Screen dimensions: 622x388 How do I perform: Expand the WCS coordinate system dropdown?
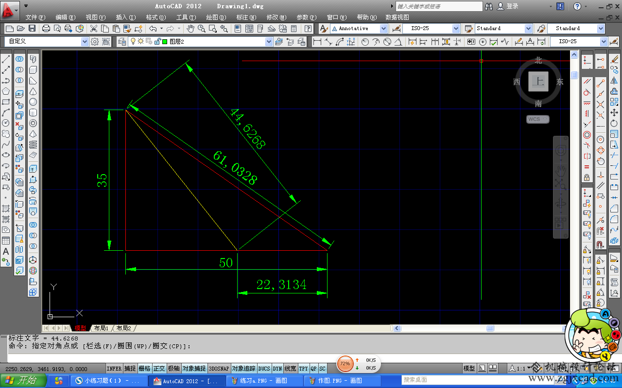545,119
